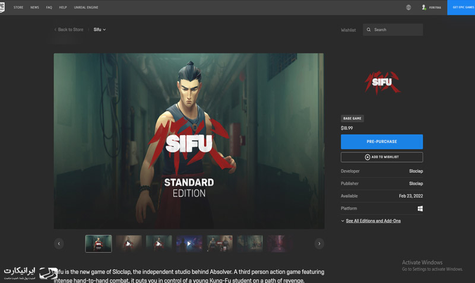Click the Feb 23, 2022 availability date

pyautogui.click(x=411, y=196)
